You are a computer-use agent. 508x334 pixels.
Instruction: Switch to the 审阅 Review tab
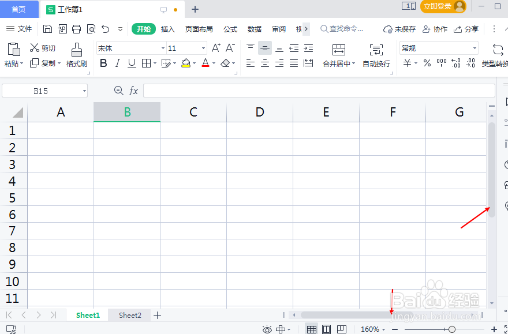click(279, 29)
